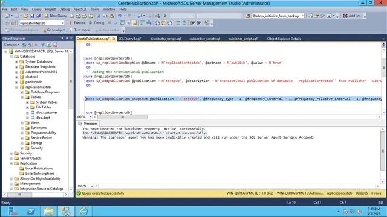
Task: Select the Programmability folder
Action: tap(43, 133)
